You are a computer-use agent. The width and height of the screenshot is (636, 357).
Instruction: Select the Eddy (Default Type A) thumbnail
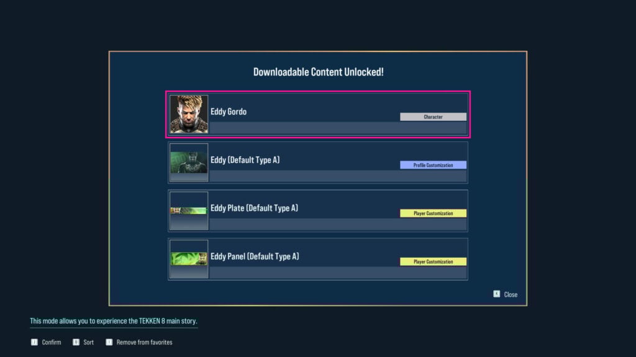coord(189,162)
